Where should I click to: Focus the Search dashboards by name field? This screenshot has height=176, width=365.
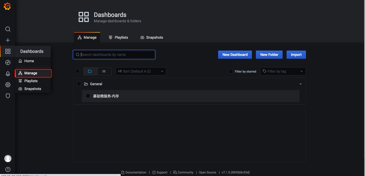tap(114, 55)
